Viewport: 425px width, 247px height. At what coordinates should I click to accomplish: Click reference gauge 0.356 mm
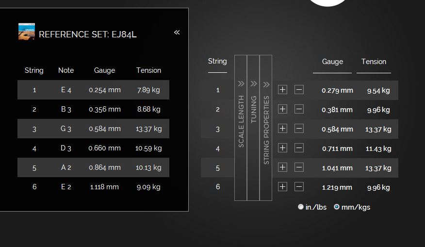click(105, 109)
